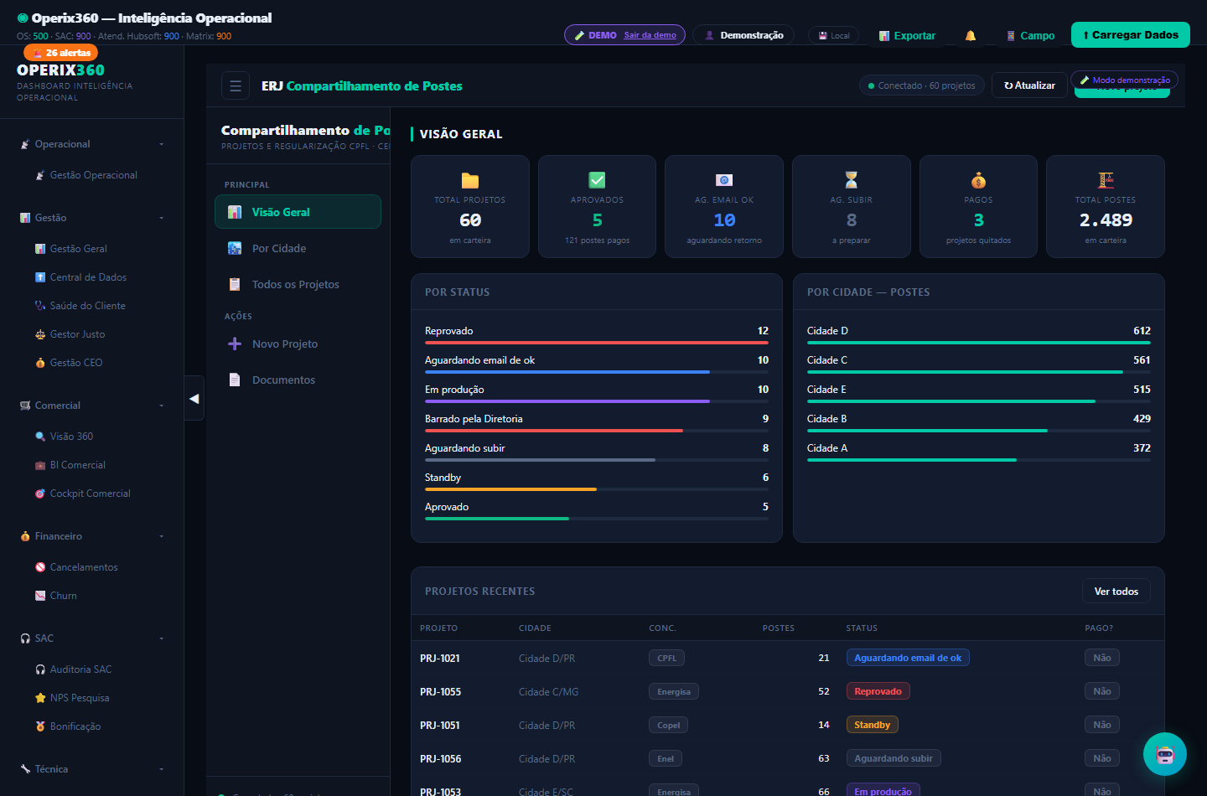Click the 26 alertas orange badge
The height and width of the screenshot is (796, 1207).
[61, 53]
